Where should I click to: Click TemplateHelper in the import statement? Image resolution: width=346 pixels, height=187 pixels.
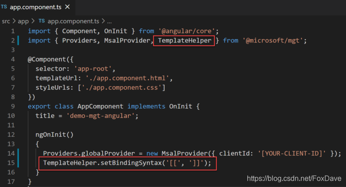point(184,40)
